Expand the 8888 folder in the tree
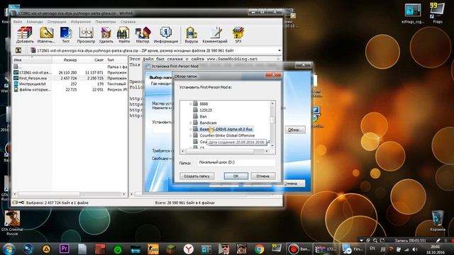The height and width of the screenshot is (255, 454). point(191,104)
